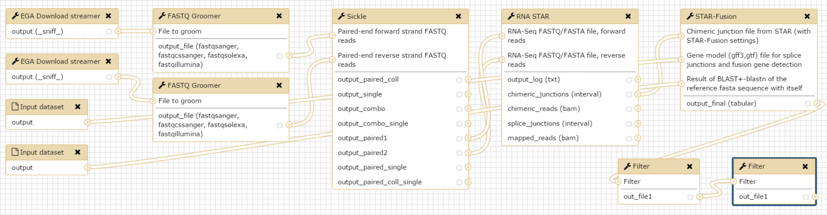
Task: Toggle workflow output mark for STAR-Fusion output_final
Action: tap(808, 104)
